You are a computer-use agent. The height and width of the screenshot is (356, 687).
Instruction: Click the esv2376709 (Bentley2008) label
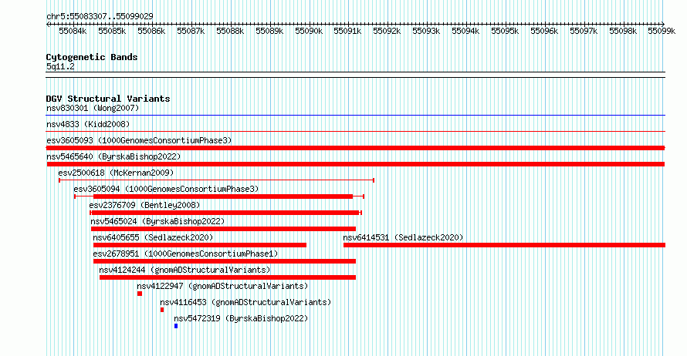click(x=144, y=205)
